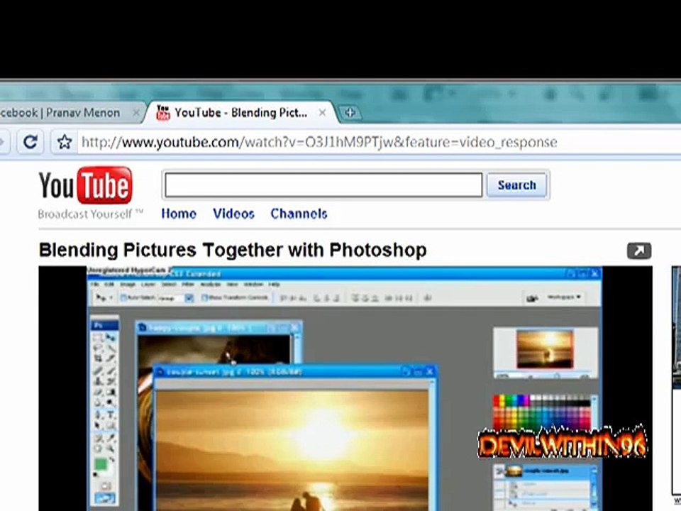Viewport: 681px width, 511px height.
Task: Click the Search button
Action: [517, 185]
